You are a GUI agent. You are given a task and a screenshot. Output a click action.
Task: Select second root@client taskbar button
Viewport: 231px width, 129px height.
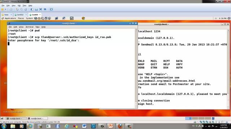click(x=38, y=119)
